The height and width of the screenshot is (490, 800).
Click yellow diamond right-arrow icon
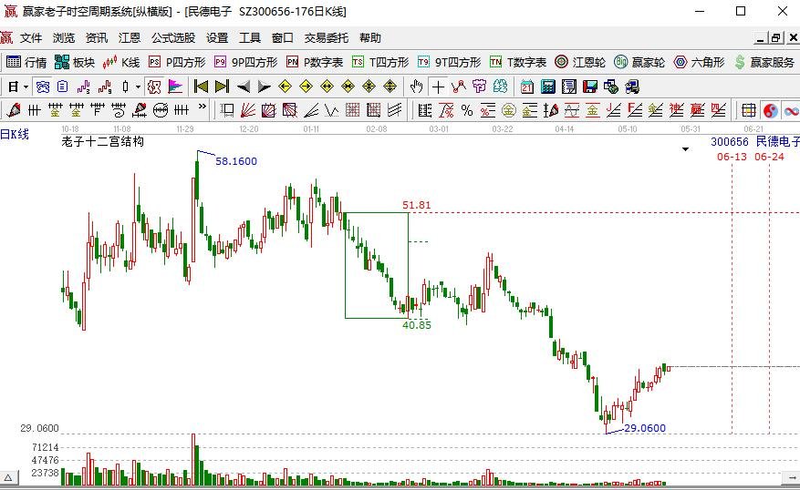pyautogui.click(x=306, y=87)
